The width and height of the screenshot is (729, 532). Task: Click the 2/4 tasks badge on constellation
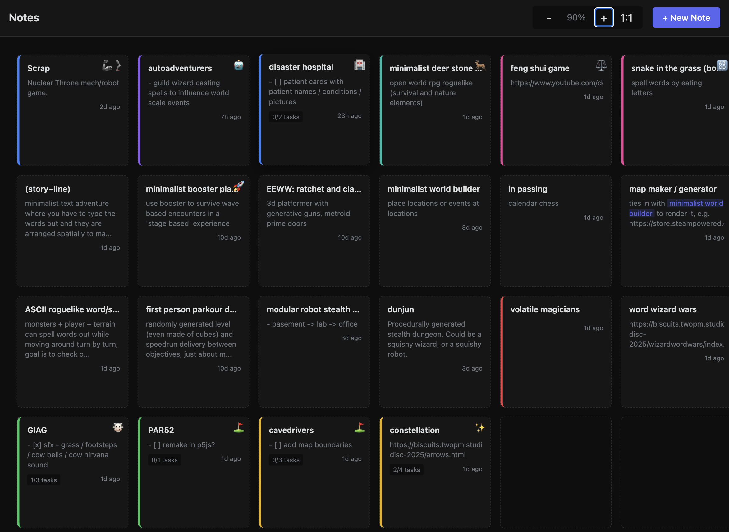[406, 470]
